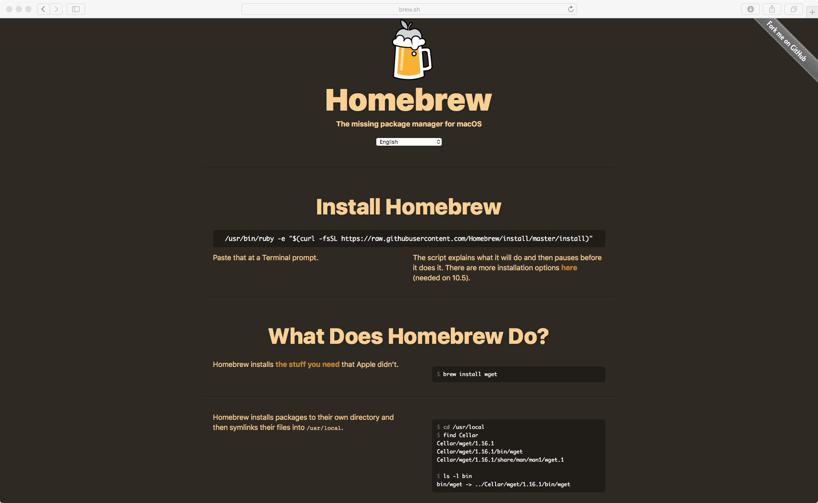Viewport: 818px width, 503px height.
Task: Click the '(needed on 10.5).' text
Action: point(441,278)
